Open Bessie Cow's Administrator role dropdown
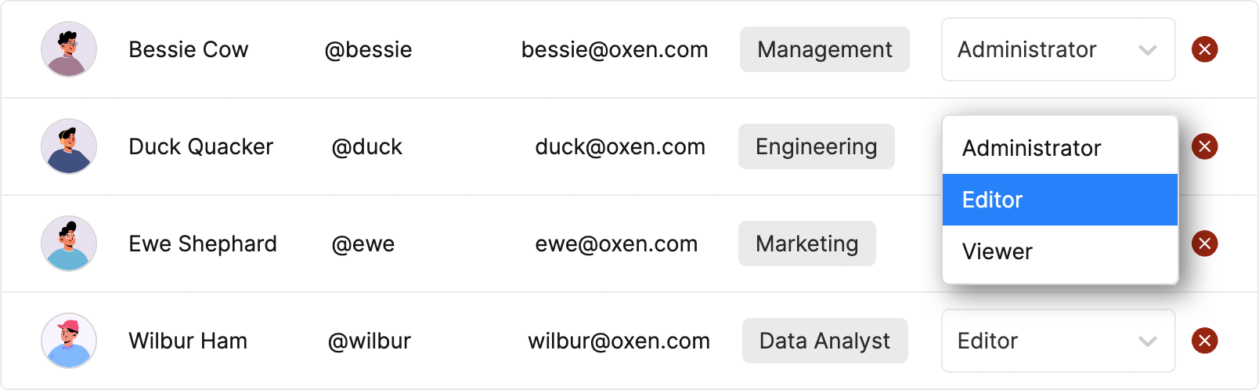 click(x=1058, y=49)
